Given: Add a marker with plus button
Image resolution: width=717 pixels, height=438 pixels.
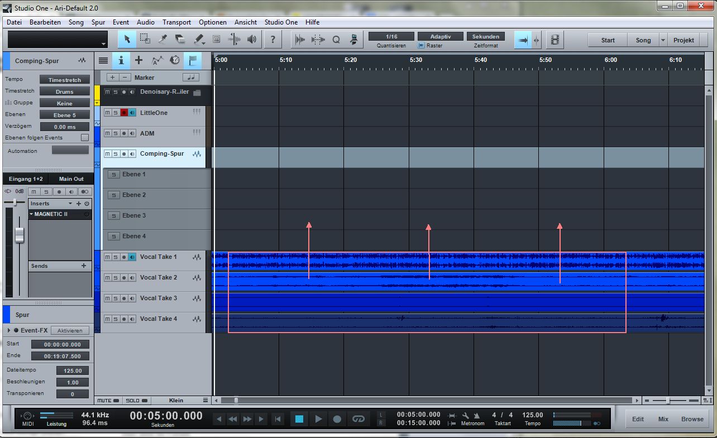Looking at the screenshot, I should pyautogui.click(x=112, y=78).
